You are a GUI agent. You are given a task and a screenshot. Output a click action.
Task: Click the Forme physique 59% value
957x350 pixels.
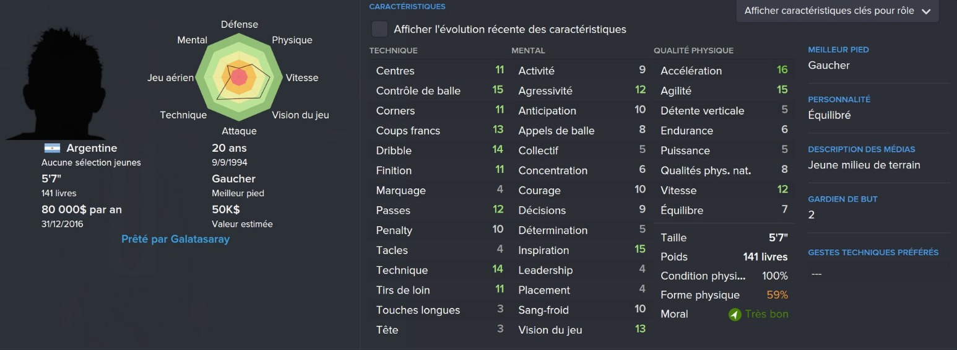[x=777, y=295]
